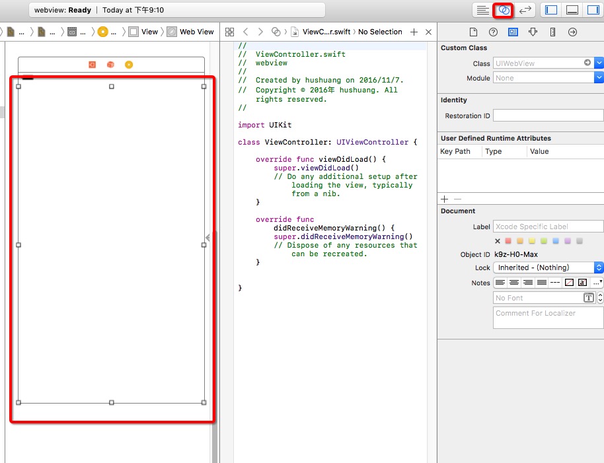Align notes text left

tap(500, 283)
